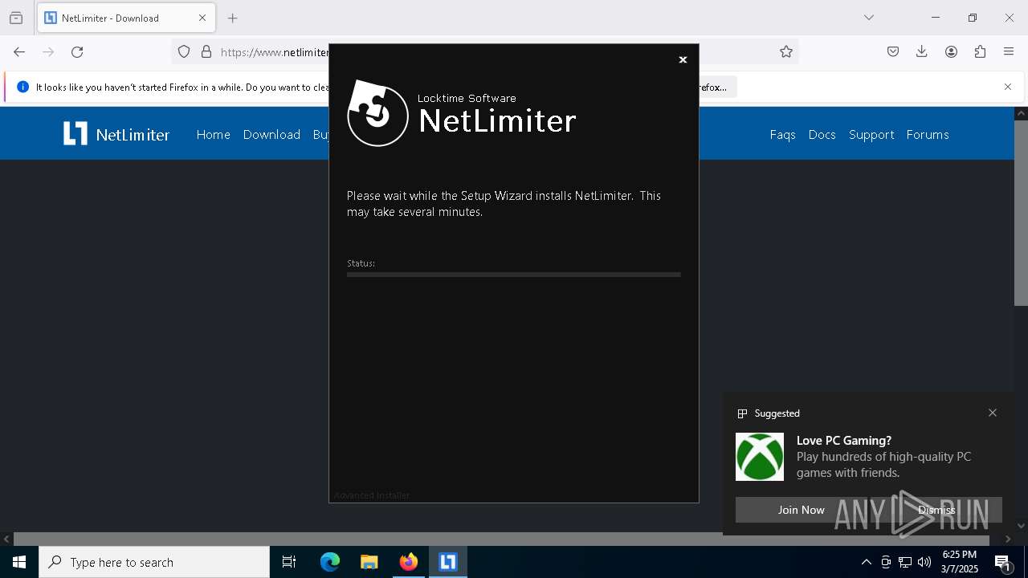The width and height of the screenshot is (1028, 578).
Task: Click the site security padlock icon
Action: pyautogui.click(x=206, y=52)
